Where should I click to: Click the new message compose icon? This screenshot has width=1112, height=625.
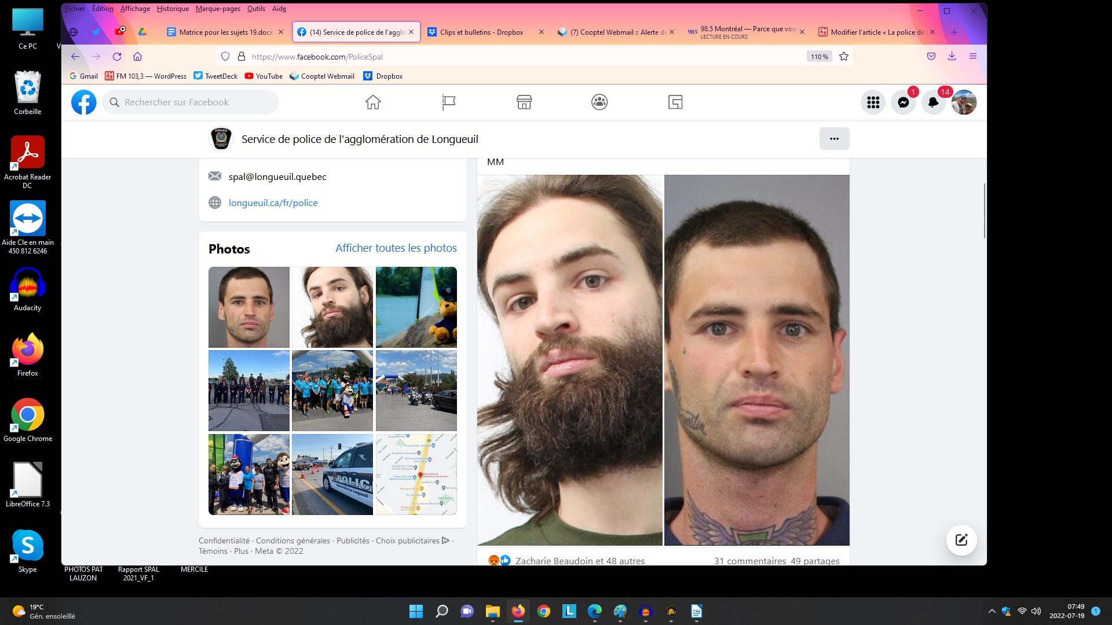click(961, 540)
